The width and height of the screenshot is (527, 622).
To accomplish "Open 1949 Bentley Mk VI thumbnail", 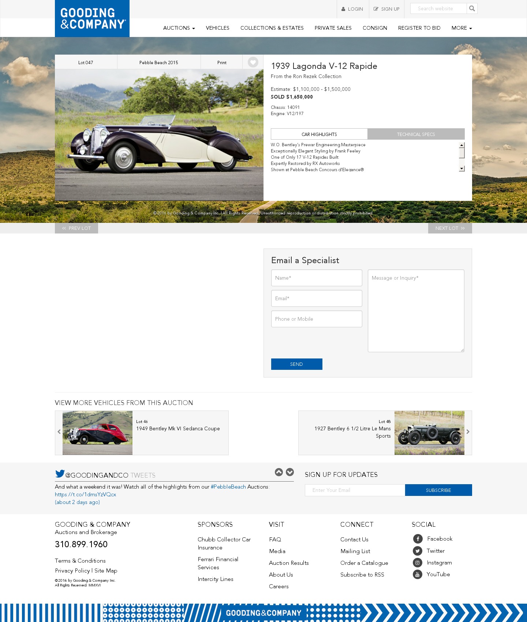I will coord(97,433).
